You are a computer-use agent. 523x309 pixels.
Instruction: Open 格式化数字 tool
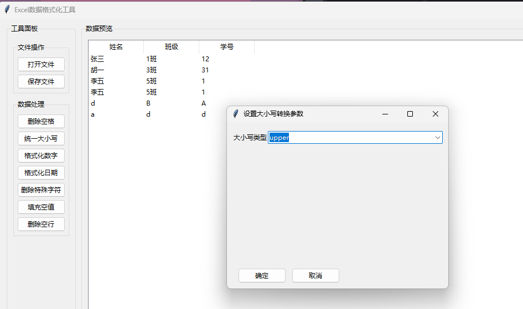coord(41,155)
